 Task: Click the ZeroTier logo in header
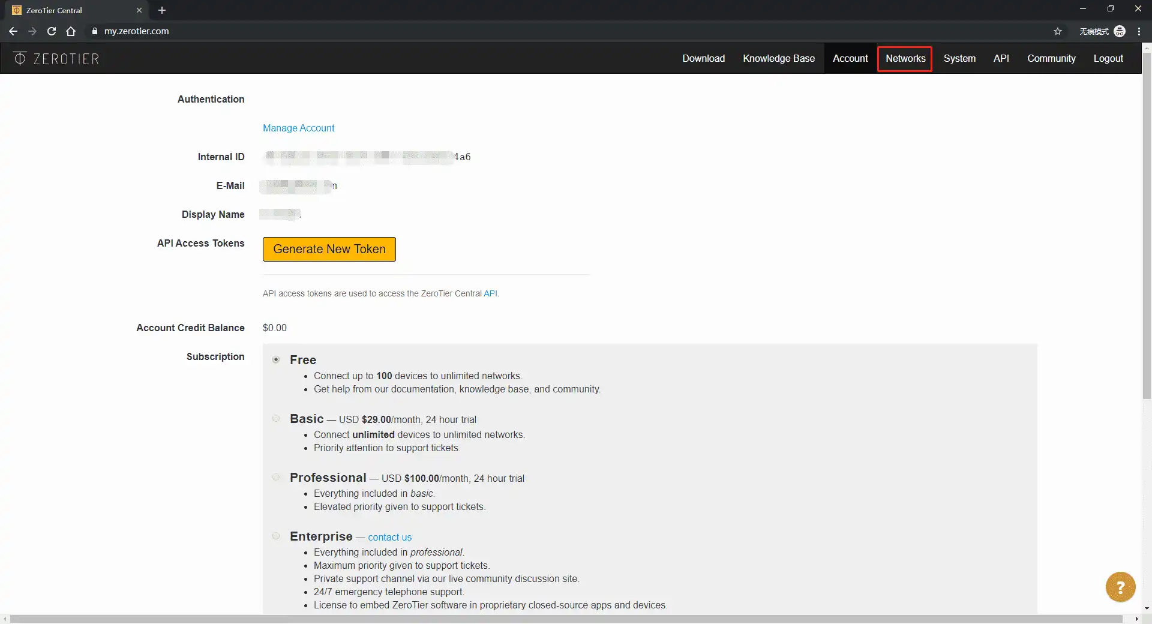pyautogui.click(x=56, y=58)
